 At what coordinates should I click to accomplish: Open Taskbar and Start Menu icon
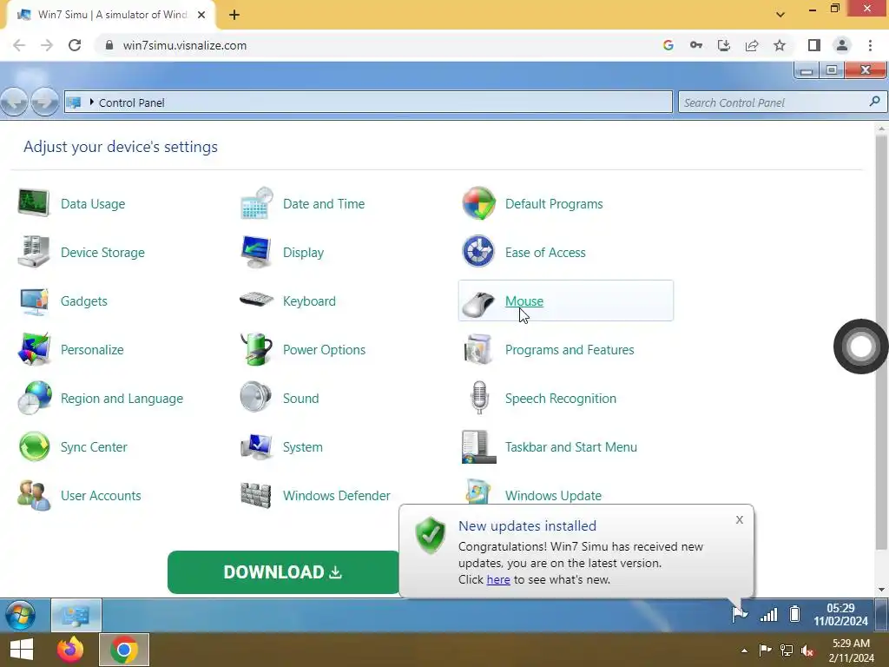(x=478, y=447)
